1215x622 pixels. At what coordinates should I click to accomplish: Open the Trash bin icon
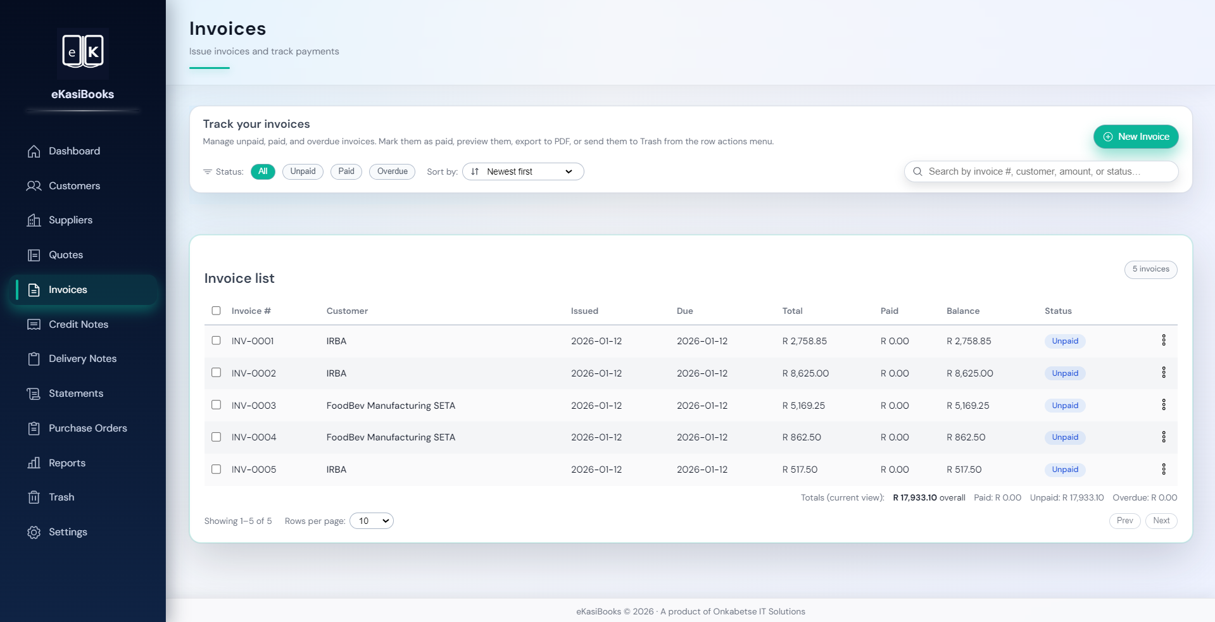point(34,497)
